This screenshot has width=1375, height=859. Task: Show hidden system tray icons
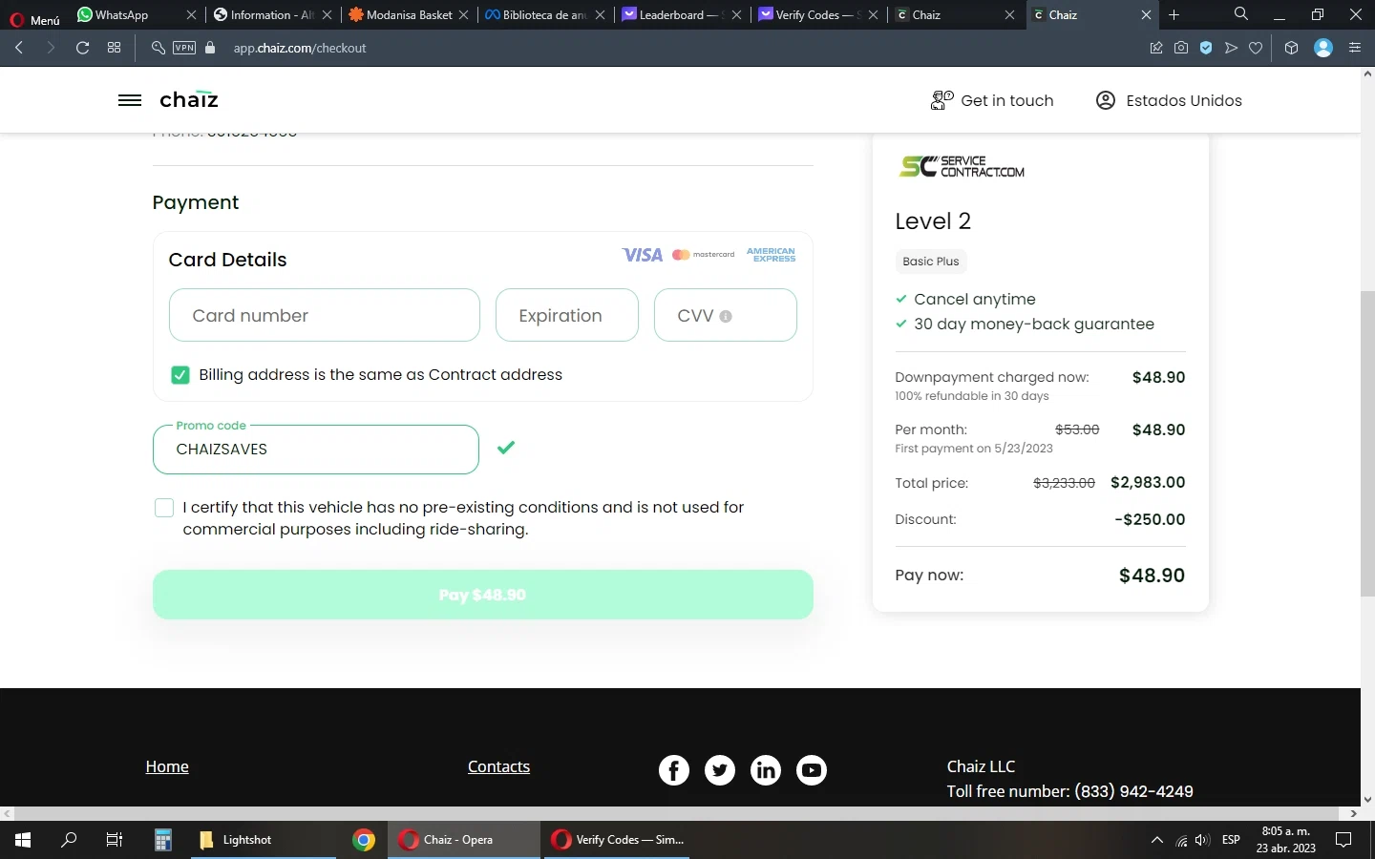pyautogui.click(x=1156, y=840)
